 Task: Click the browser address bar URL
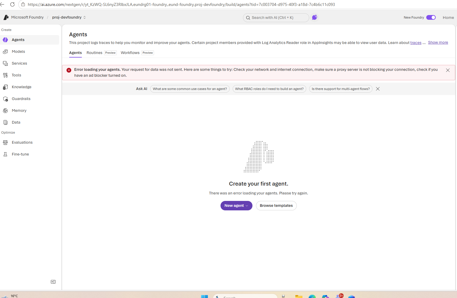click(x=181, y=4)
